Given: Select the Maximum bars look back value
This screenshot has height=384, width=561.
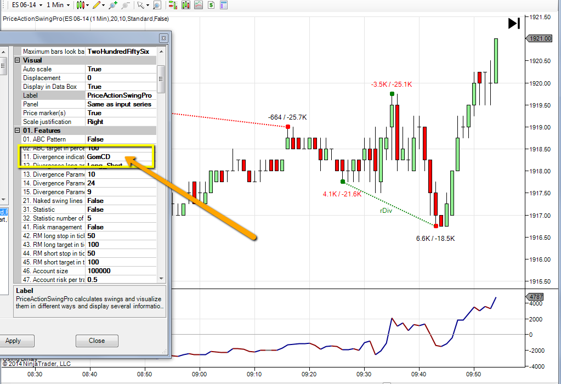Looking at the screenshot, I should pos(121,52).
